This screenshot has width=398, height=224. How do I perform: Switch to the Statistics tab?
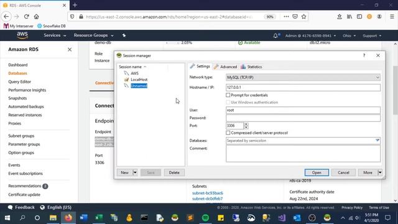click(x=251, y=67)
